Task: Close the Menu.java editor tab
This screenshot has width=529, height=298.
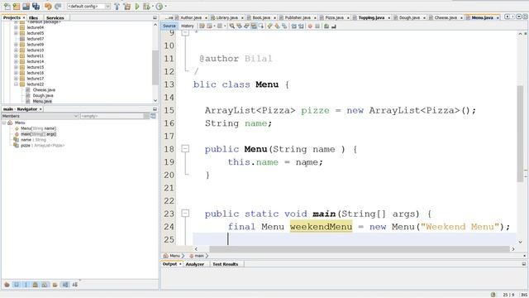Action: click(498, 18)
